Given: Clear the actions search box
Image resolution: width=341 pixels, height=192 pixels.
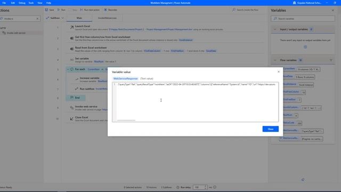Looking at the screenshot, I should (37, 19).
